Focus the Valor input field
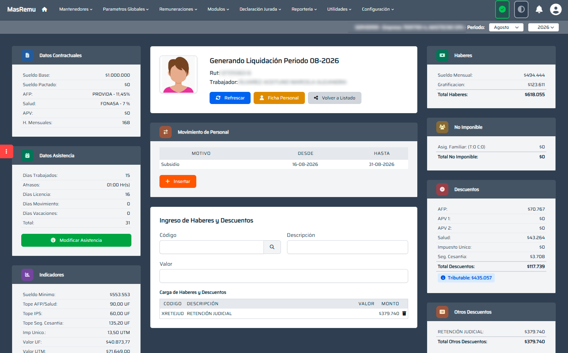Screen dimensions: 568x353 284,276
